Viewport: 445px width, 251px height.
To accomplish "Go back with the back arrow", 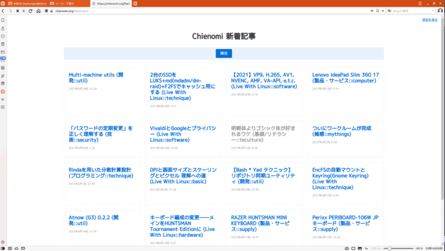I will [3, 11].
